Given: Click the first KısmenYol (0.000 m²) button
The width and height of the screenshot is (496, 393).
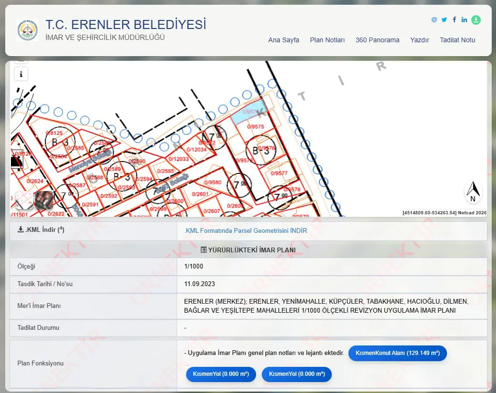Looking at the screenshot, I should click(221, 374).
